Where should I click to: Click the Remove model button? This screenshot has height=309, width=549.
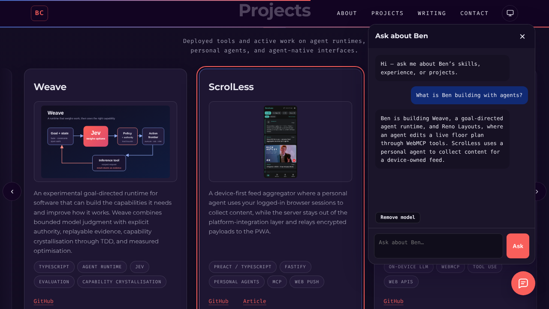click(x=398, y=217)
